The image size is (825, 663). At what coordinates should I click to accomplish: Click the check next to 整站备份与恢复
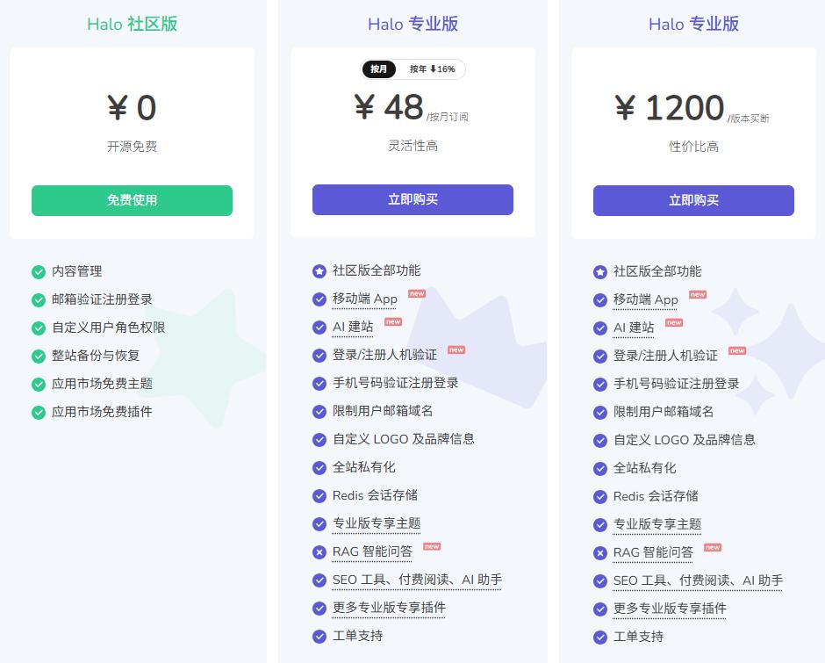point(38,356)
